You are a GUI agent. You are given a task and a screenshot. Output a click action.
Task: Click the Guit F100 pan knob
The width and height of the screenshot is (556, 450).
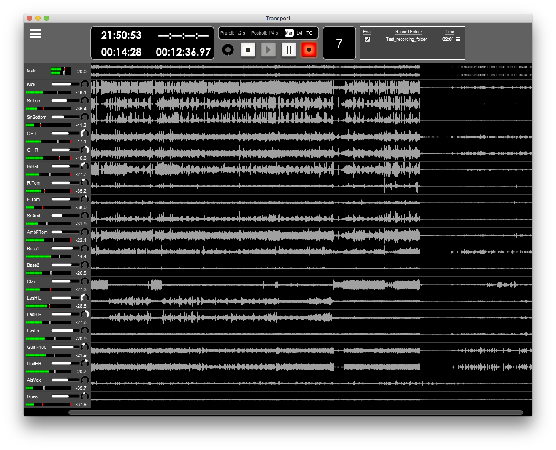pyautogui.click(x=84, y=347)
